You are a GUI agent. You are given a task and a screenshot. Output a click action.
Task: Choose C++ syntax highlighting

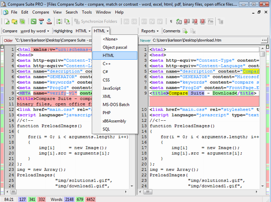click(x=115, y=64)
